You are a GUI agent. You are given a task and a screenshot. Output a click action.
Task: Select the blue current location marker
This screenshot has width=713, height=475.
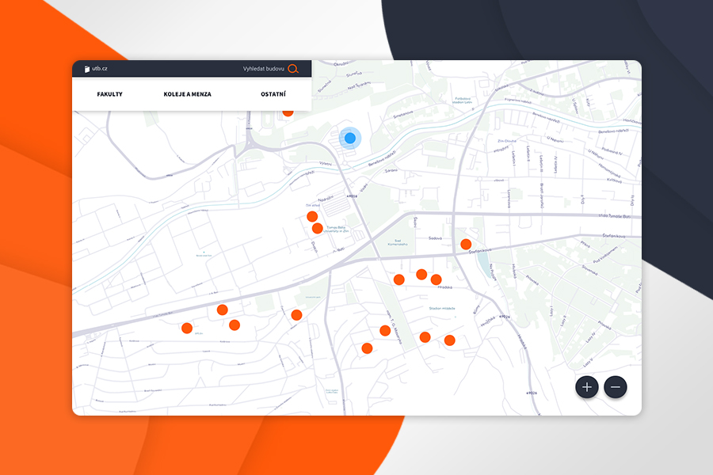point(350,138)
